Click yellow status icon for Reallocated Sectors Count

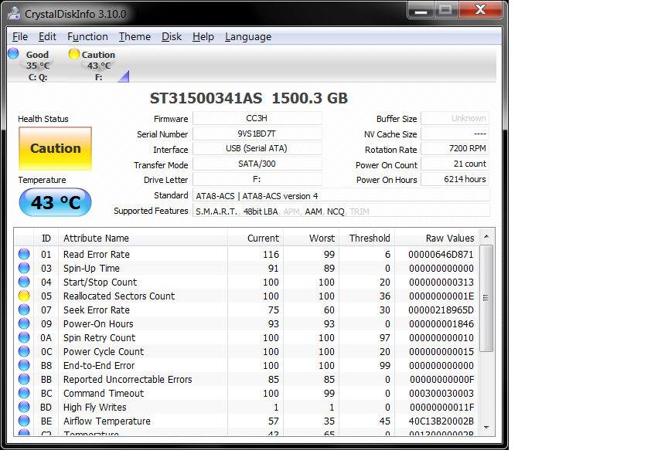tap(24, 296)
